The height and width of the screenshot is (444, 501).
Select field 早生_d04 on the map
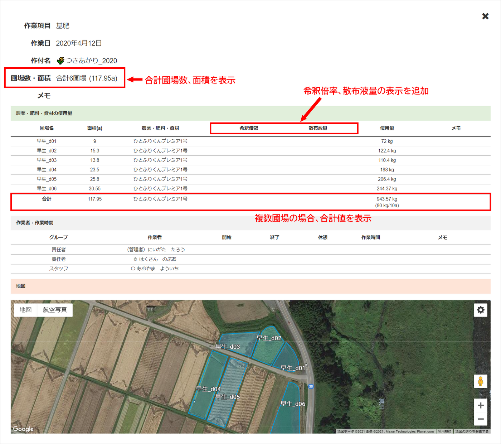pos(208,389)
